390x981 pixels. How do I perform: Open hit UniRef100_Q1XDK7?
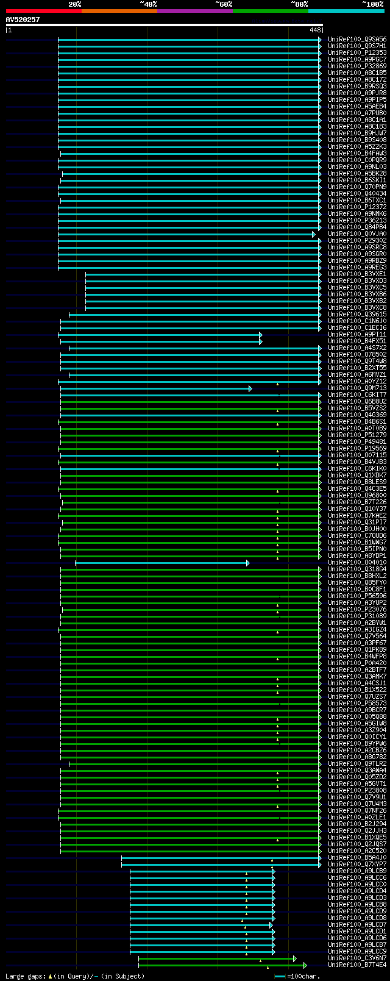click(357, 475)
